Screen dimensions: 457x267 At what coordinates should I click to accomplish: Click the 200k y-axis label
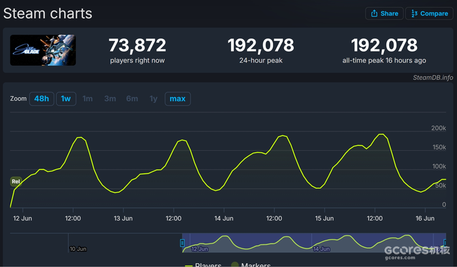pyautogui.click(x=439, y=128)
